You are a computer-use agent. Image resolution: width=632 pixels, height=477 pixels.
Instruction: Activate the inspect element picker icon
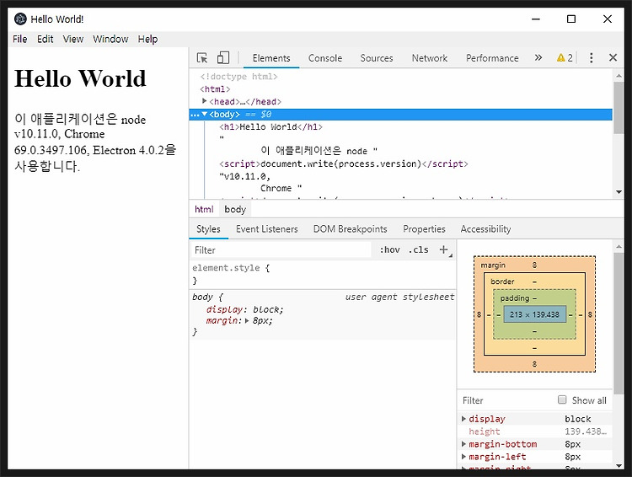pyautogui.click(x=202, y=58)
